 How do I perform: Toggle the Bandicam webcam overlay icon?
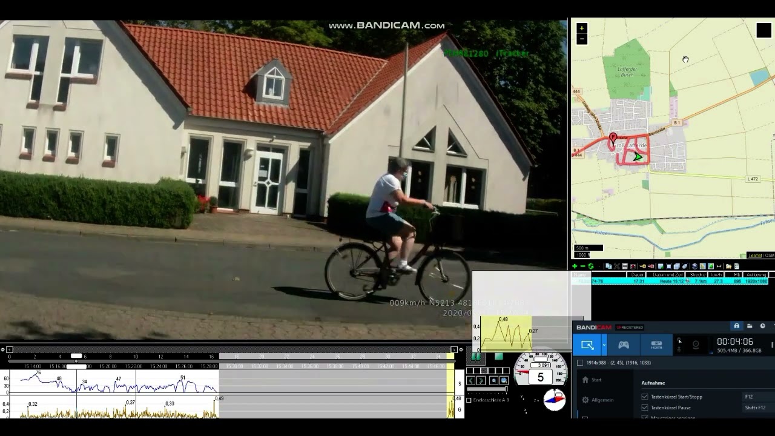click(x=696, y=345)
